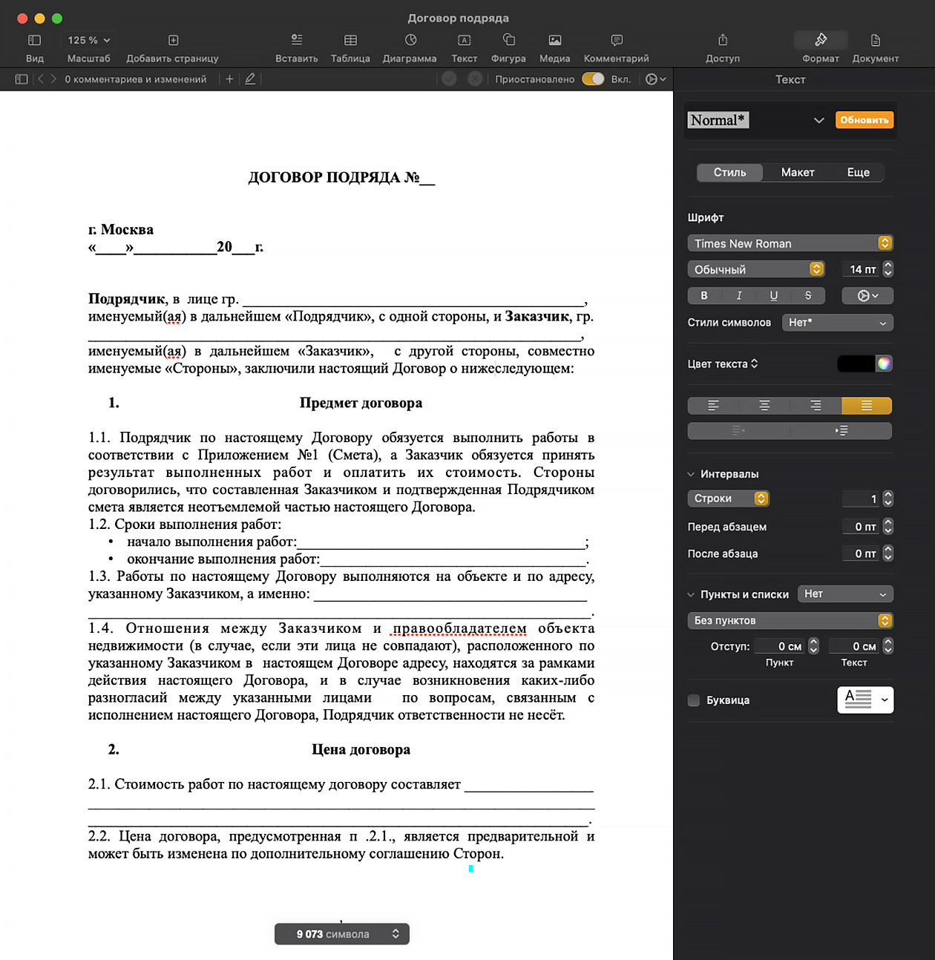
Task: Open the color wheel picker
Action: coord(884,364)
